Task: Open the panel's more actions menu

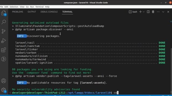Action: (x=158, y=12)
